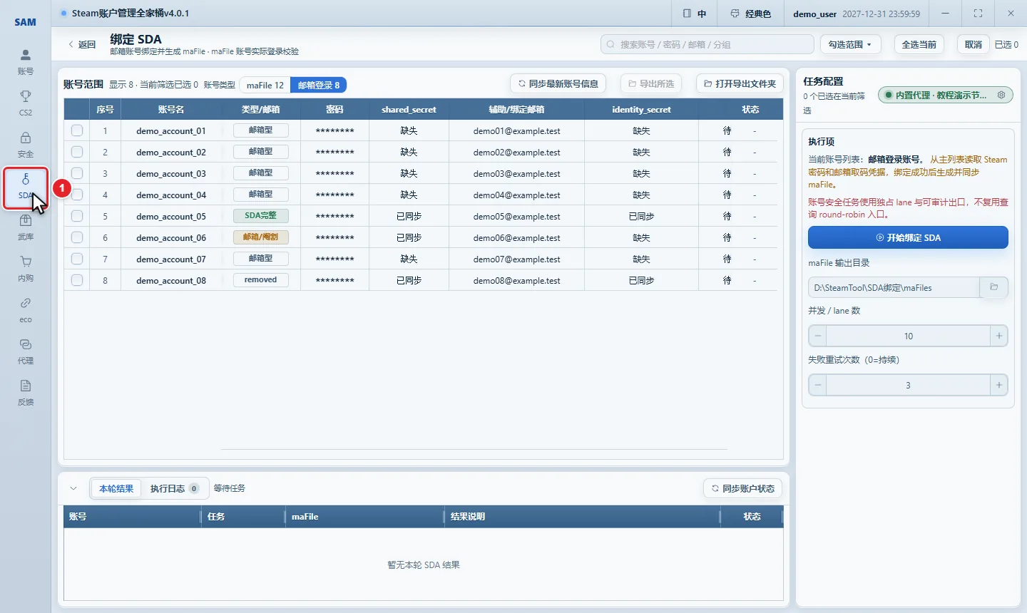Screen dimensions: 1027x613
Task: Open the 执行日志 tab
Action: [175, 488]
